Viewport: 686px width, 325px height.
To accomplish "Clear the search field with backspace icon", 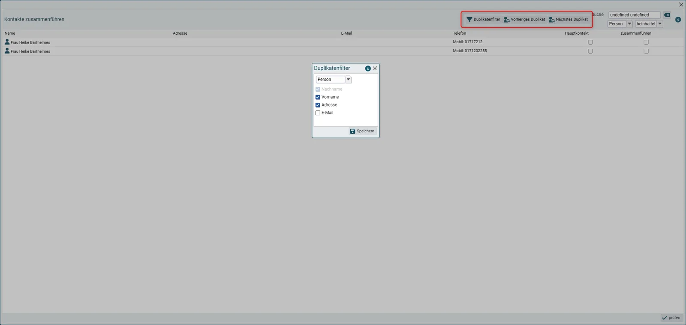I will click(667, 15).
